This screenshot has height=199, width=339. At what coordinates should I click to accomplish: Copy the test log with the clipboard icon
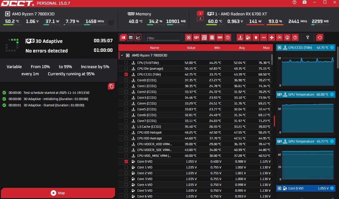click(x=111, y=86)
